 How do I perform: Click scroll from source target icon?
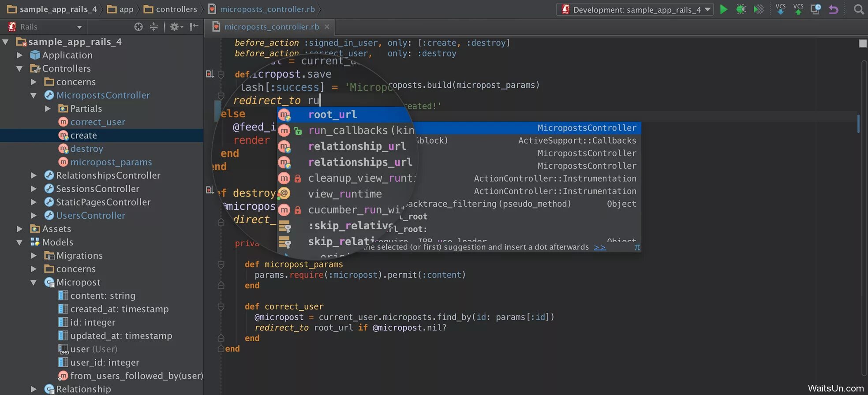(x=138, y=27)
